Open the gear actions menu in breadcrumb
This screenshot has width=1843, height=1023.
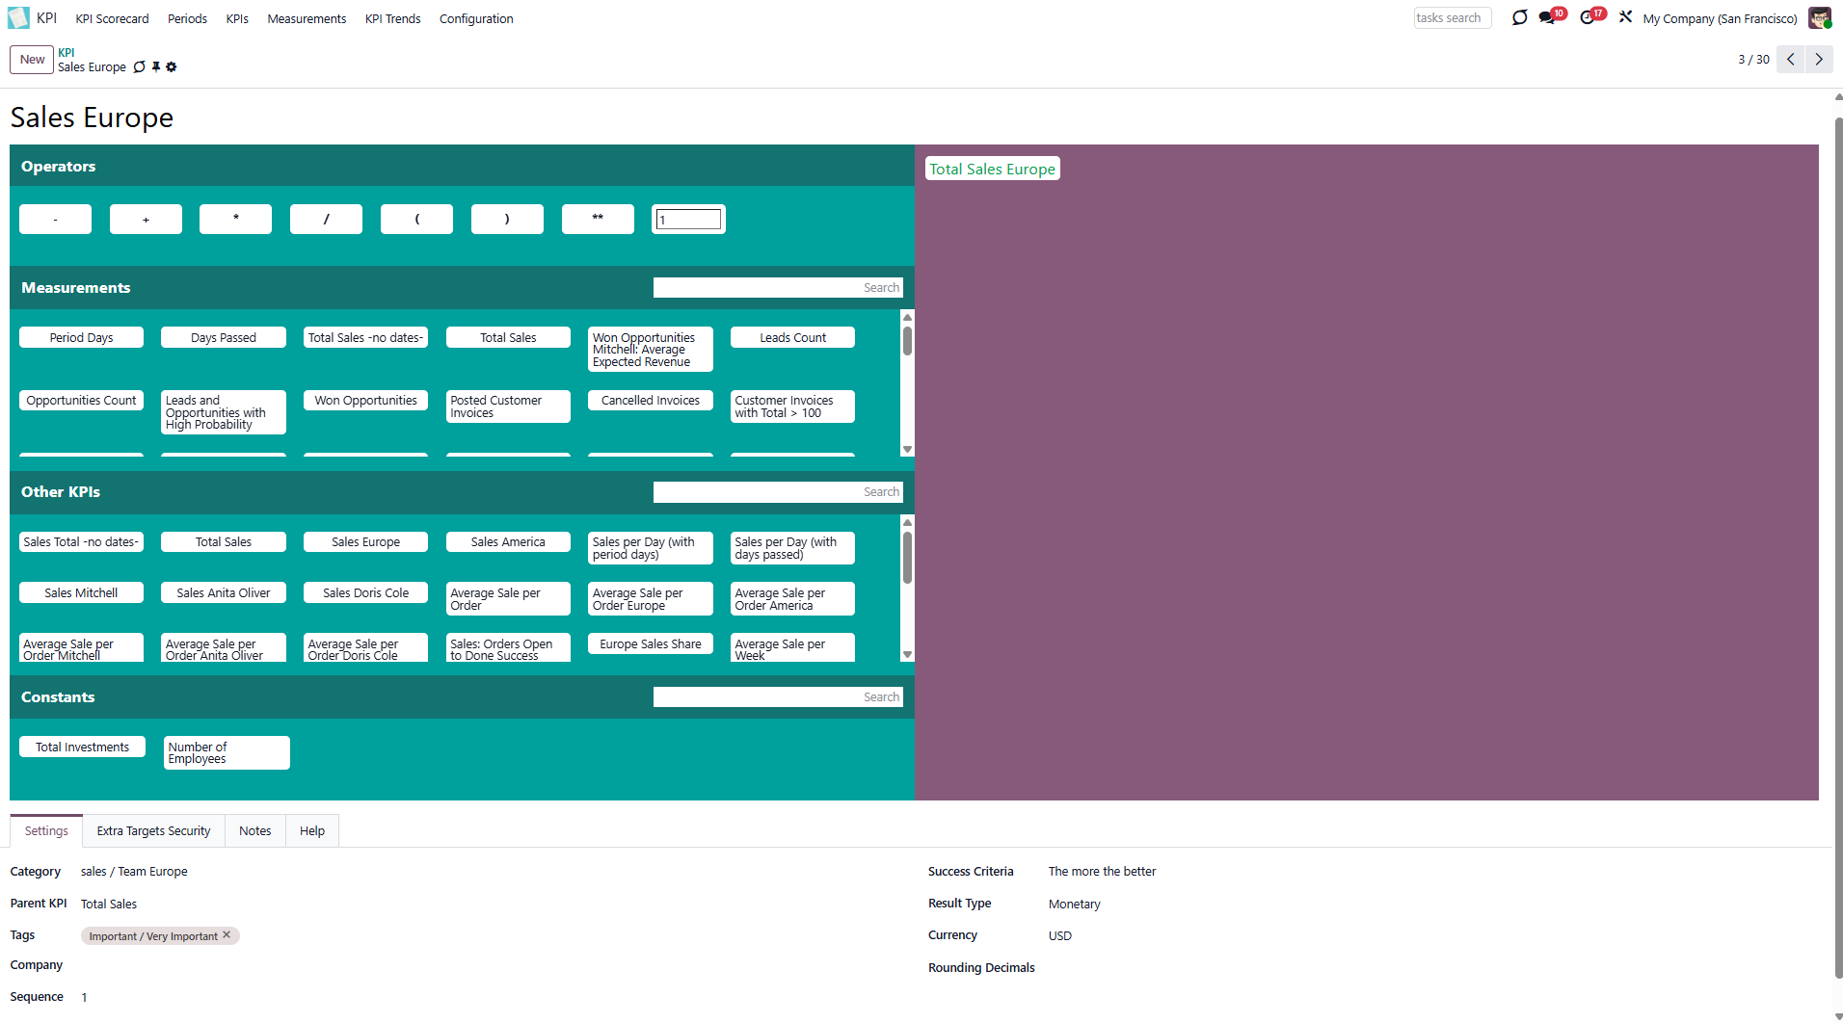pyautogui.click(x=172, y=67)
